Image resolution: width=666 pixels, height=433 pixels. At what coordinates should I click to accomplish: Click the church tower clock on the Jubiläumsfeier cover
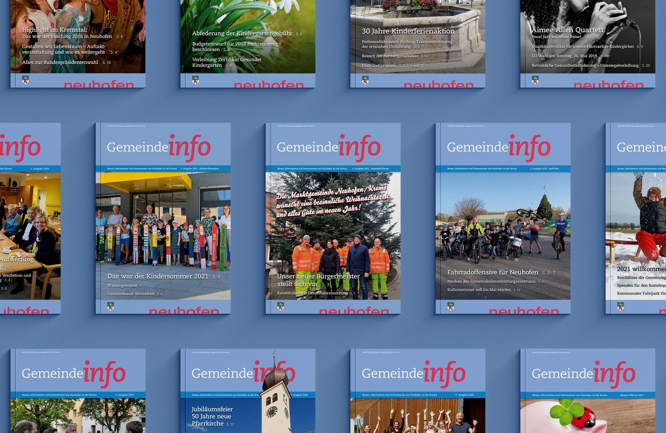271,412
